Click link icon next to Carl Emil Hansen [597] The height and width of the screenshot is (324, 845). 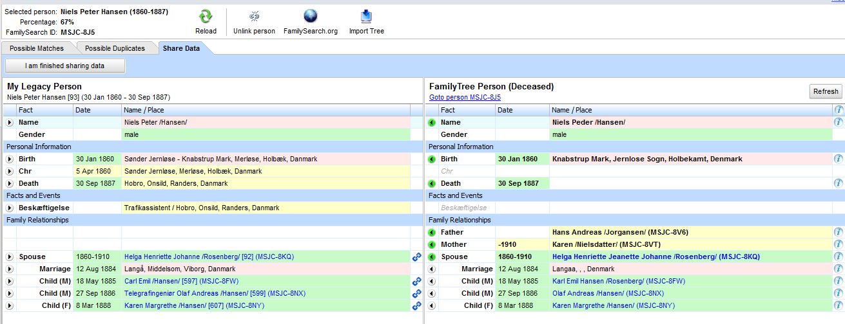click(x=416, y=282)
